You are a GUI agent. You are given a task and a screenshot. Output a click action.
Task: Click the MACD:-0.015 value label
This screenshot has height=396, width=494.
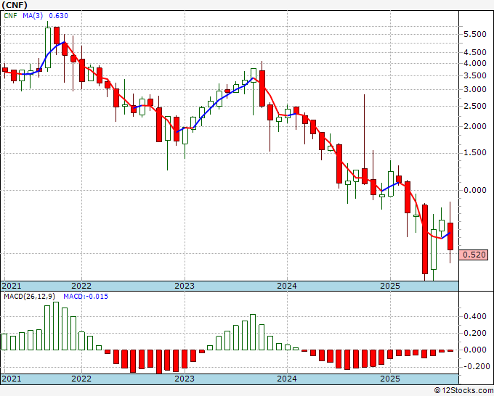[86, 297]
